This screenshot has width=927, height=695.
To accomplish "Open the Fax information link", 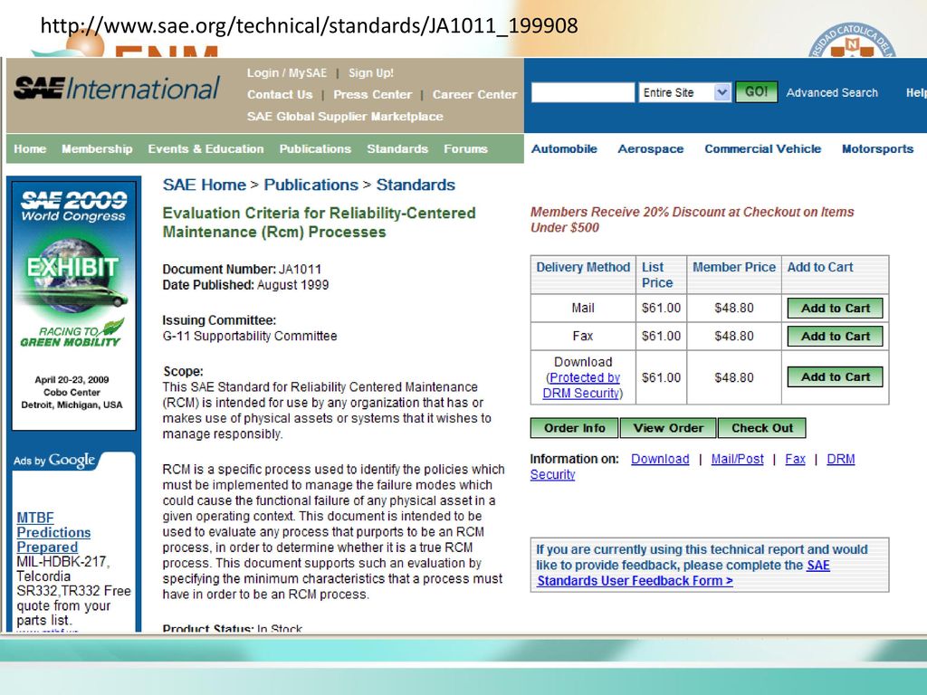I will coord(795,459).
